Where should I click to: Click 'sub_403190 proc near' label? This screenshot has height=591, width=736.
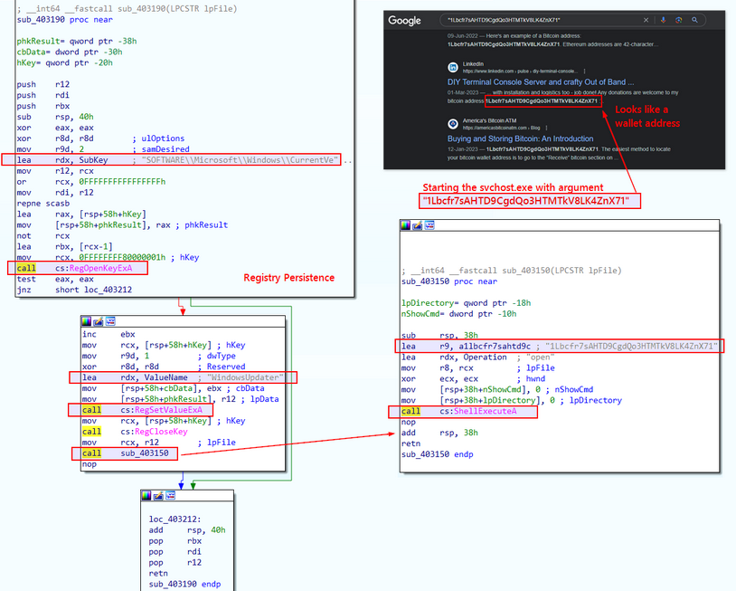coord(64,20)
